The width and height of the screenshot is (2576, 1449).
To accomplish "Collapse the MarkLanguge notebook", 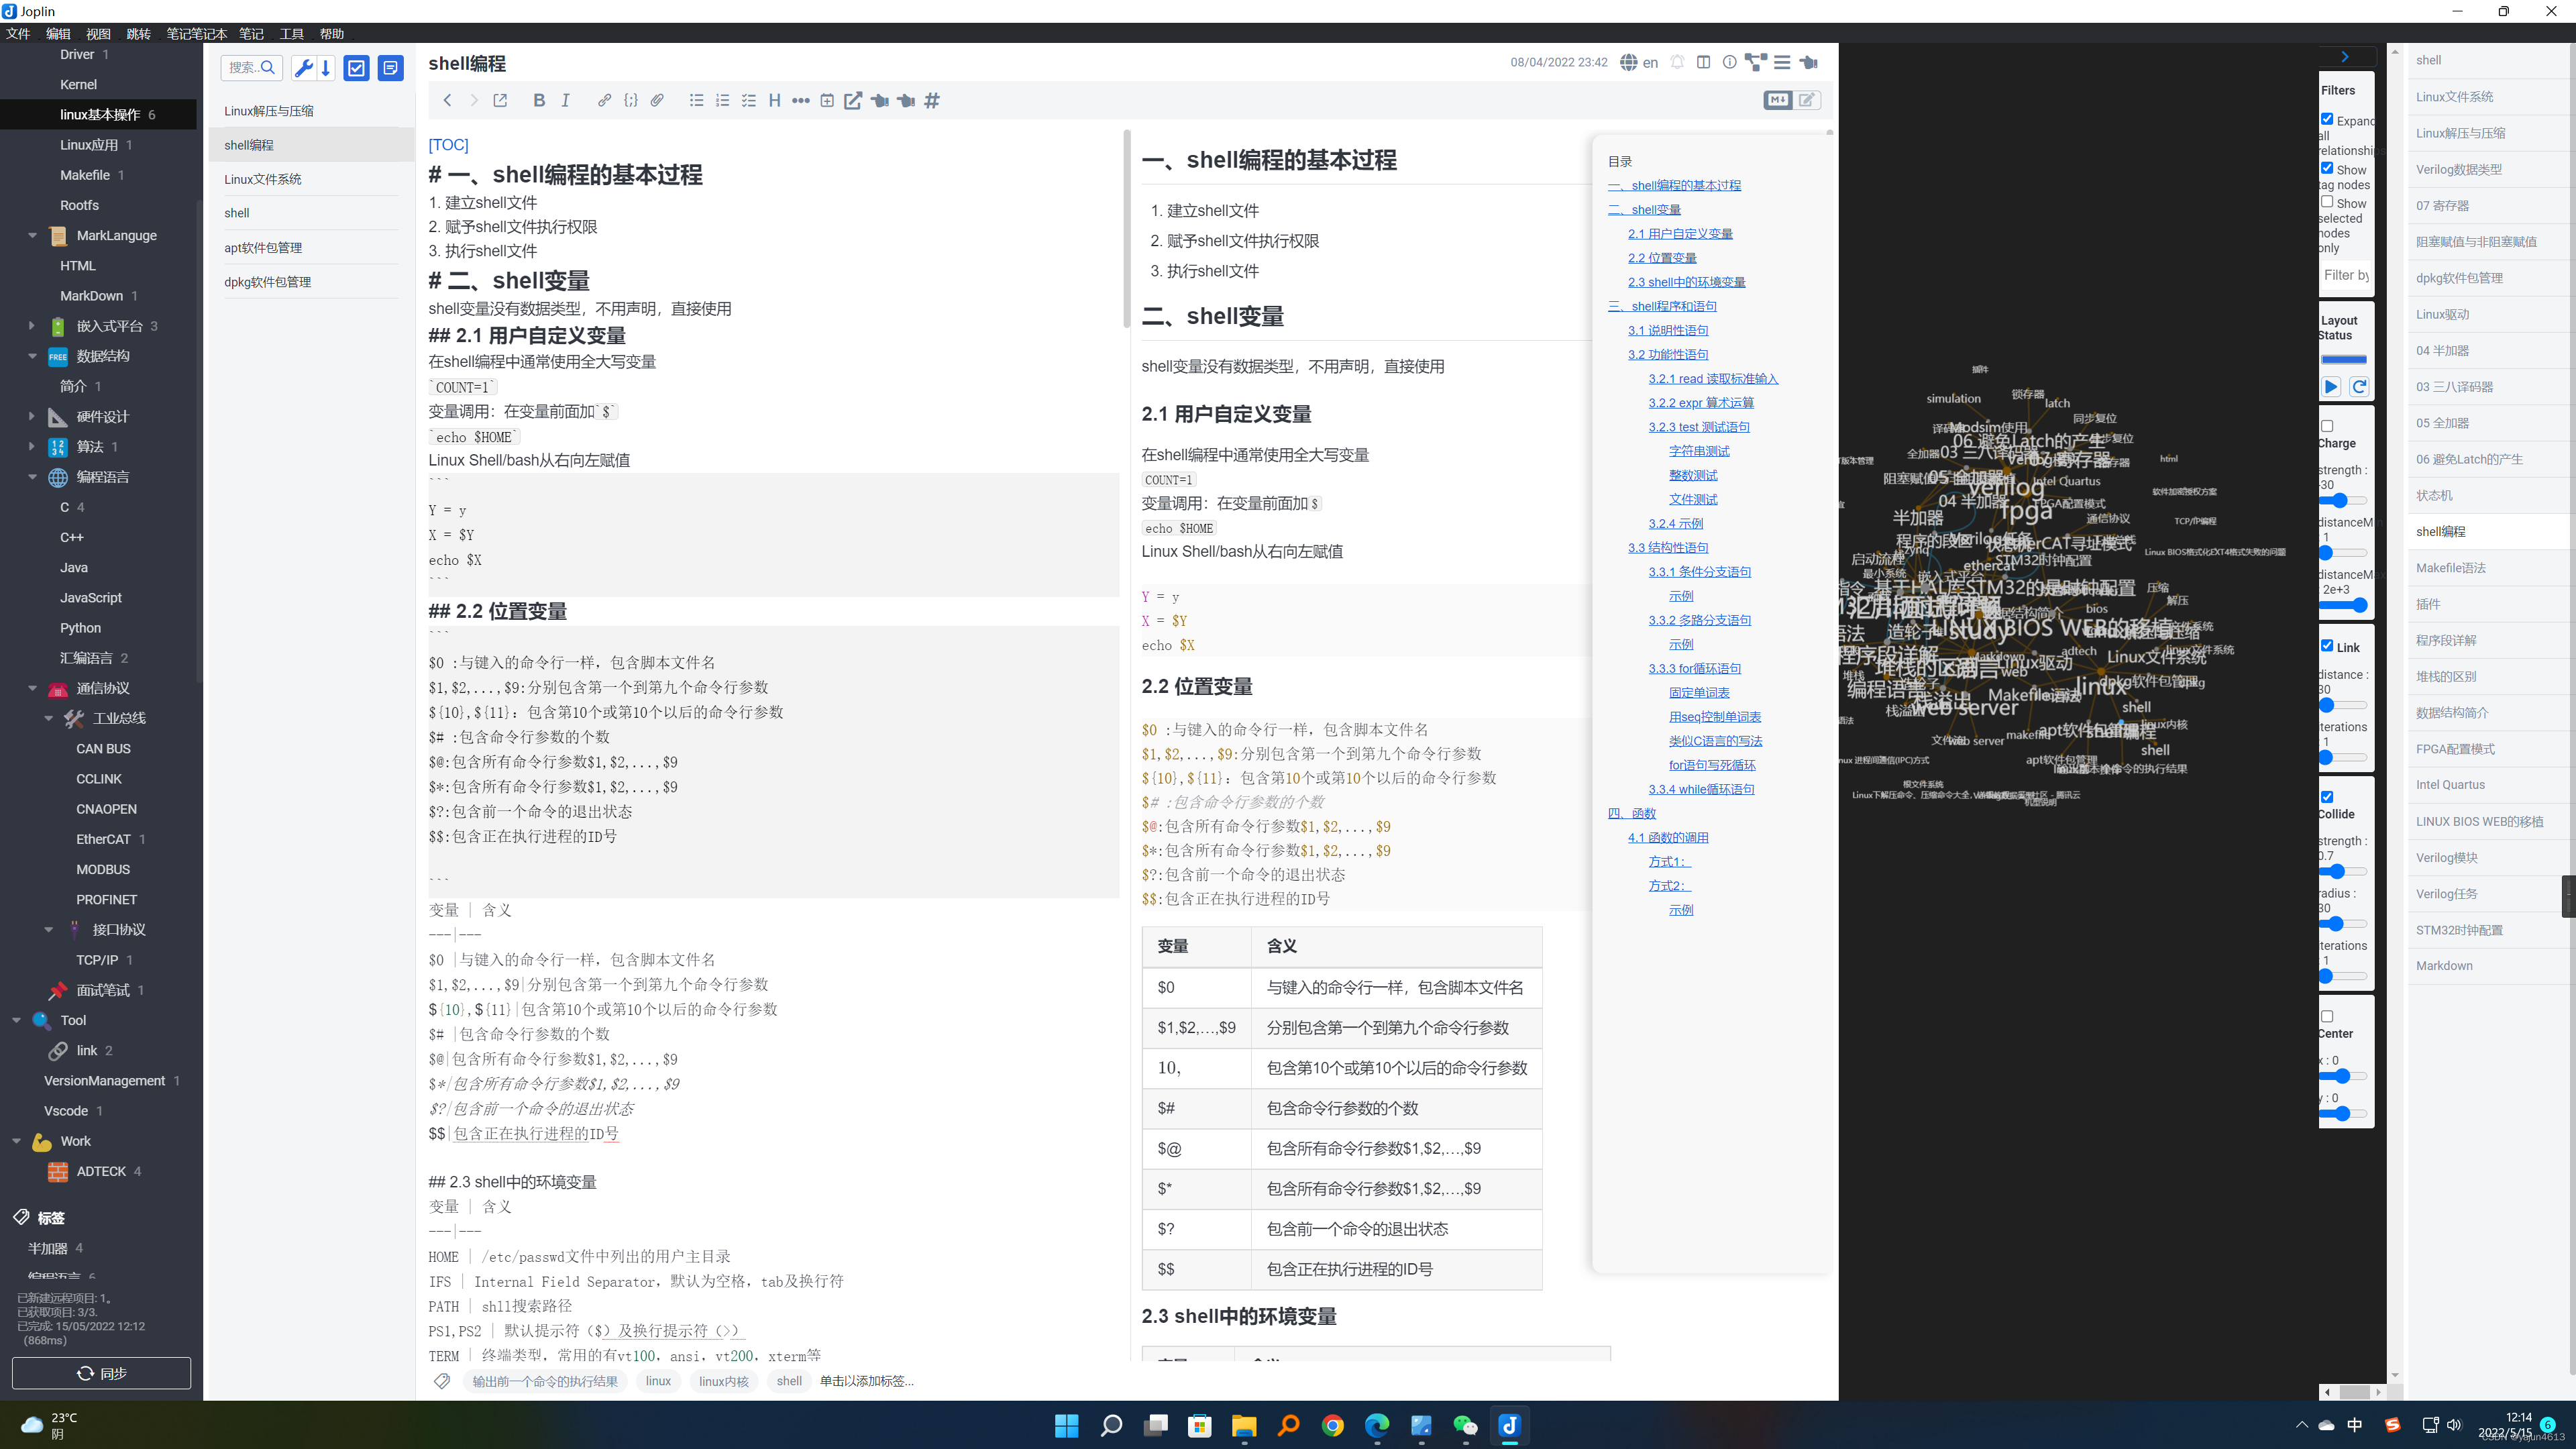I will pyautogui.click(x=32, y=236).
